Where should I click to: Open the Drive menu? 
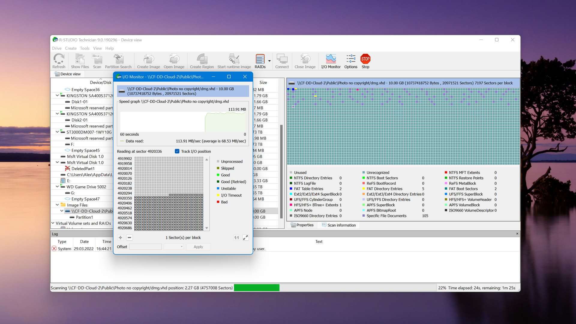tap(57, 48)
